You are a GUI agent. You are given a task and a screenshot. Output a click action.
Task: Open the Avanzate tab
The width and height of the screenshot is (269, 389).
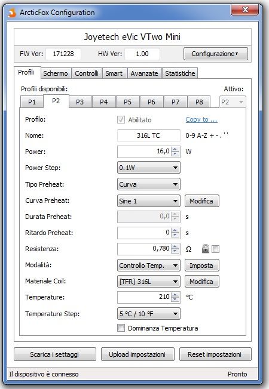(x=144, y=73)
